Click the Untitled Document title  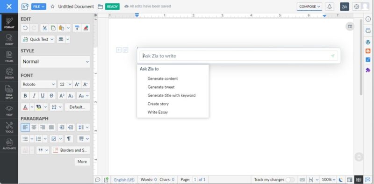coord(76,7)
